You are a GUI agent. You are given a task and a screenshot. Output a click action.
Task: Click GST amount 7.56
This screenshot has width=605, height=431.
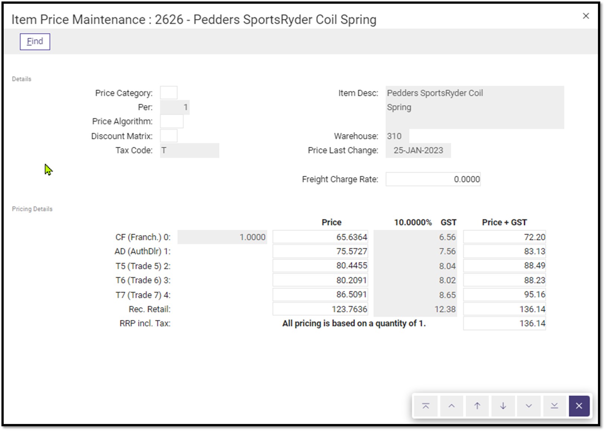415,251
